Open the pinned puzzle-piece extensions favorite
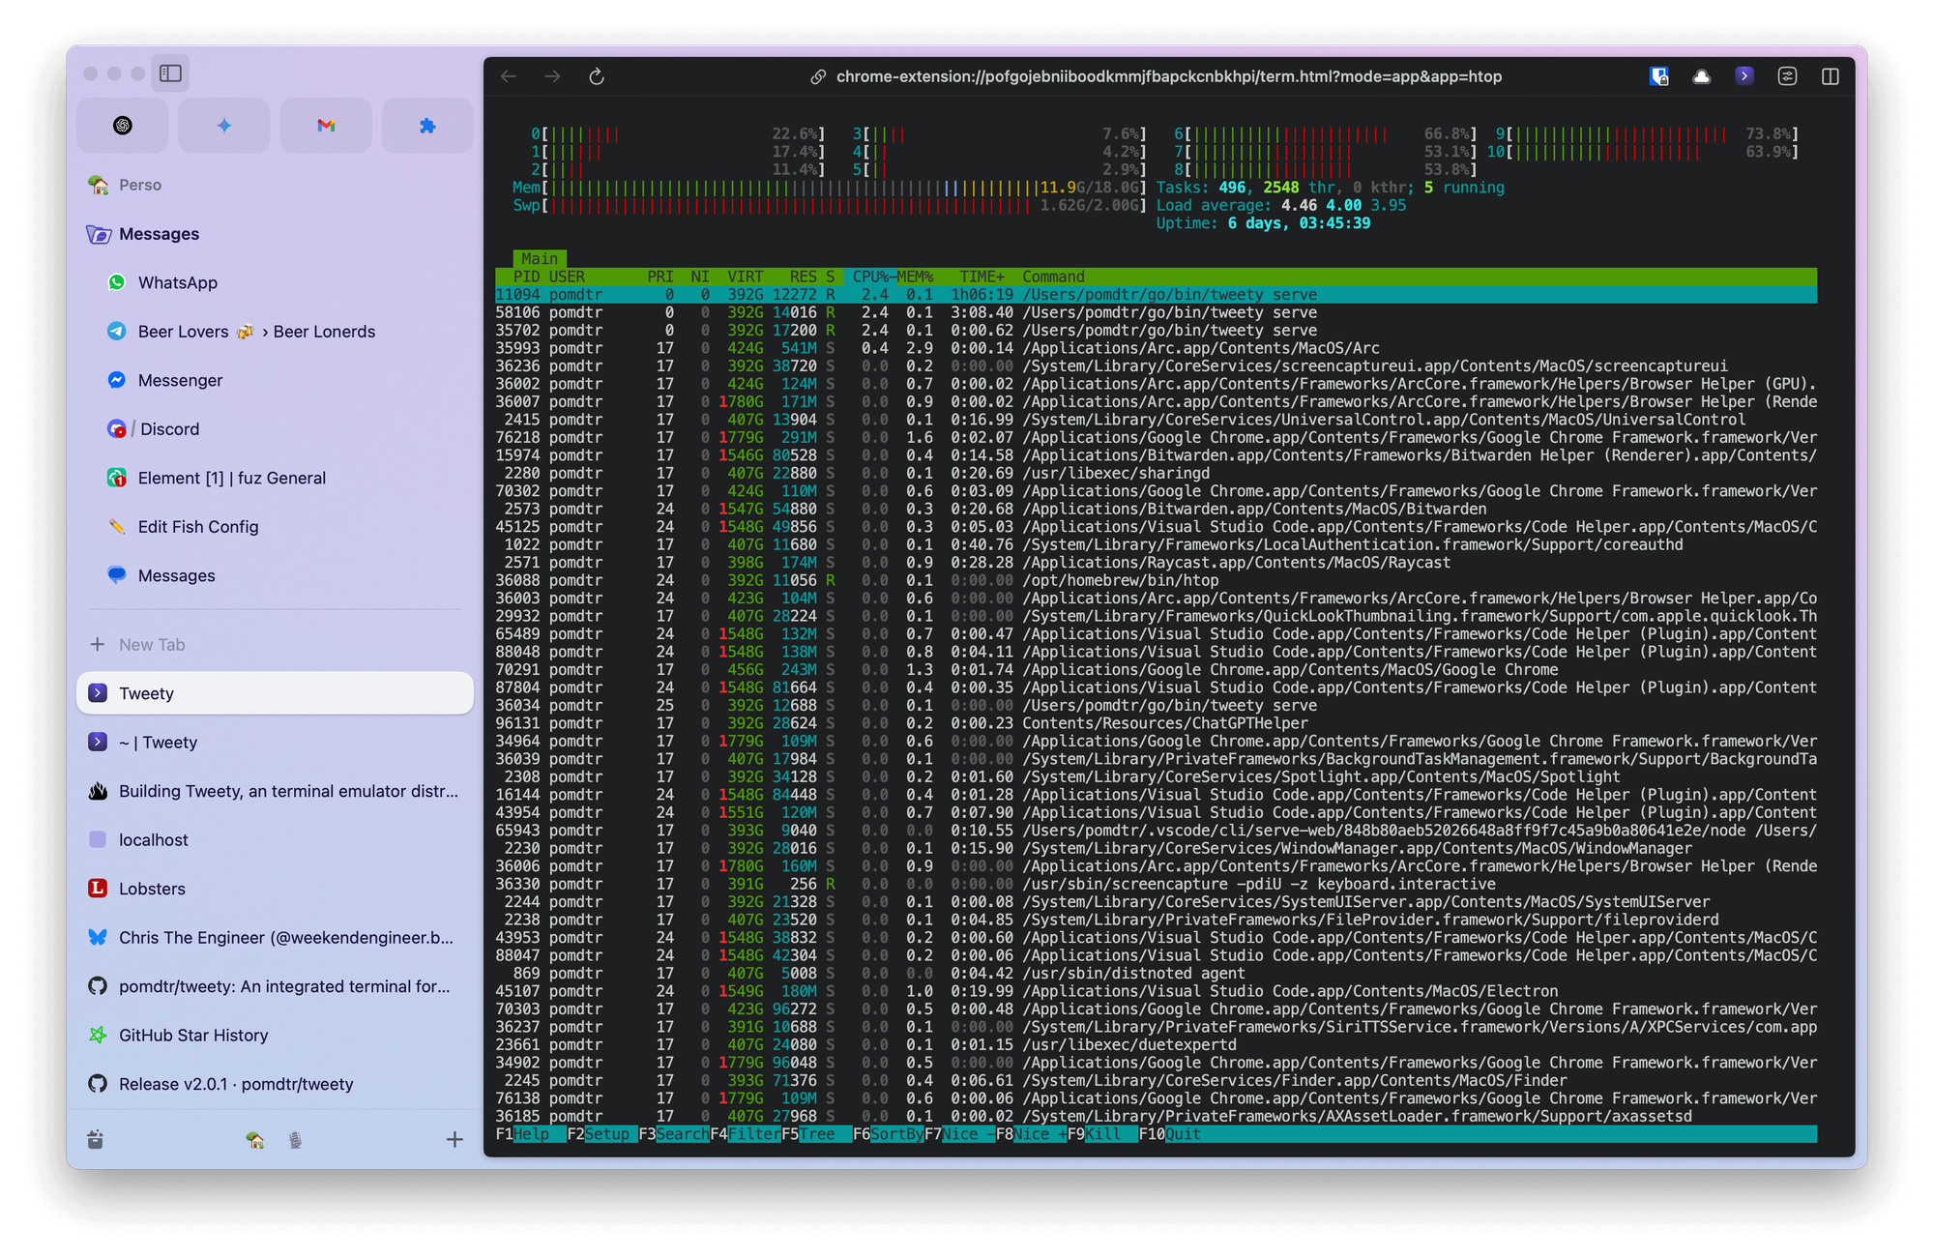Screen dimensions: 1934x1257 [427, 126]
